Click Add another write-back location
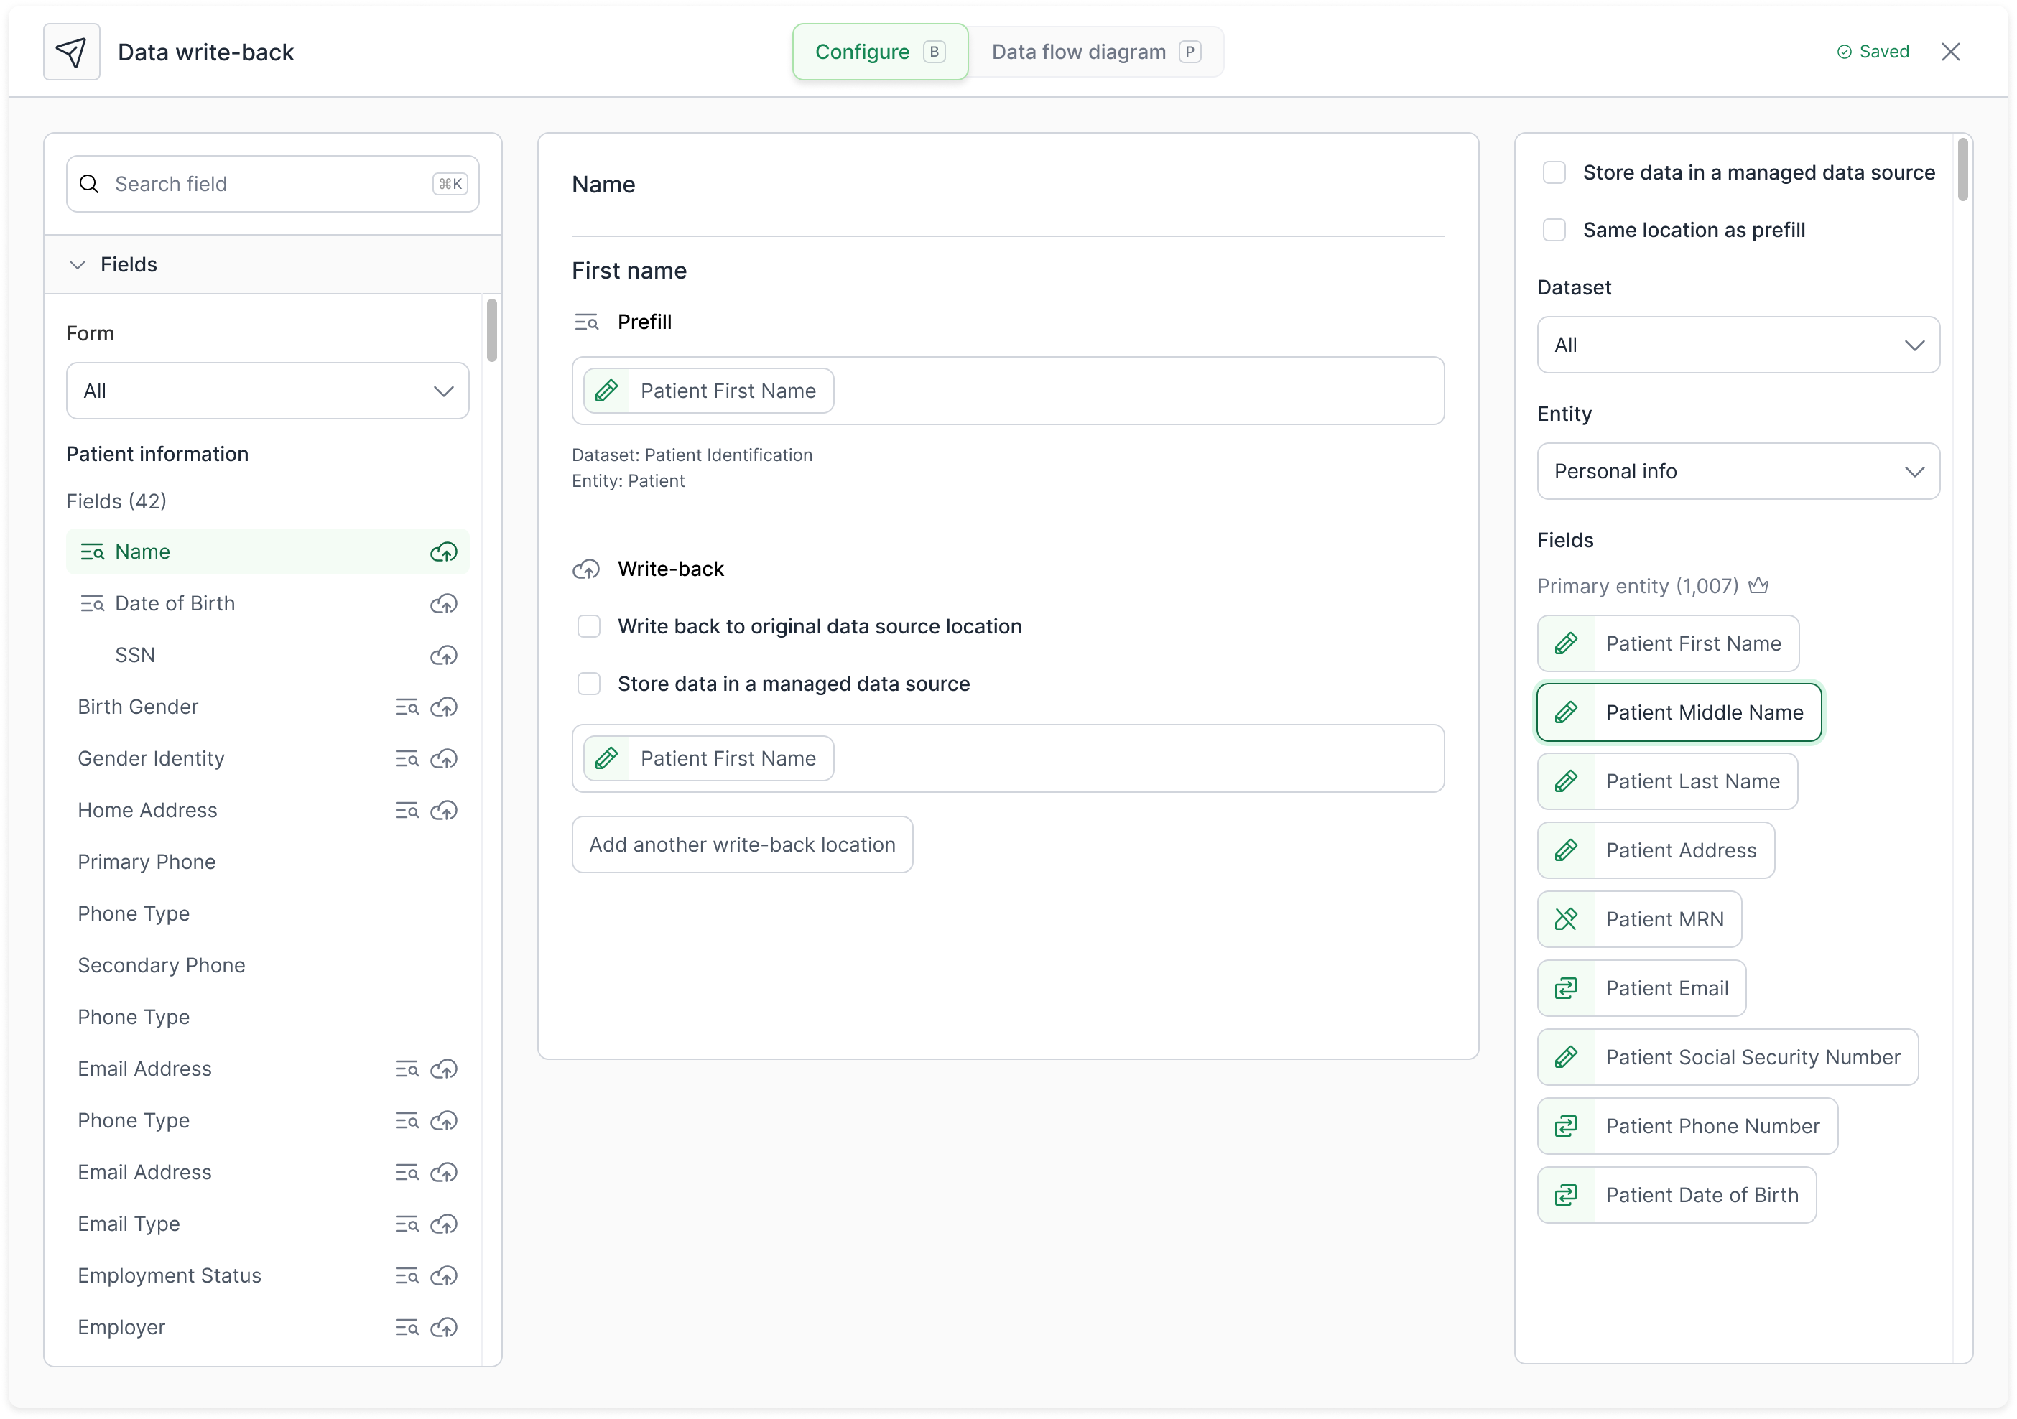This screenshot has width=2017, height=1419. (741, 844)
